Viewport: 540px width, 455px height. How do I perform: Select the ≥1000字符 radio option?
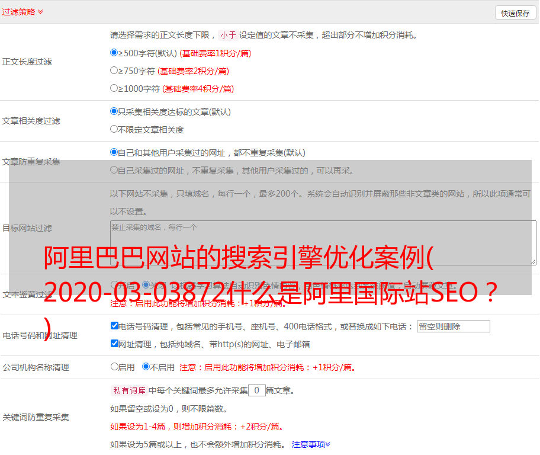coord(114,88)
